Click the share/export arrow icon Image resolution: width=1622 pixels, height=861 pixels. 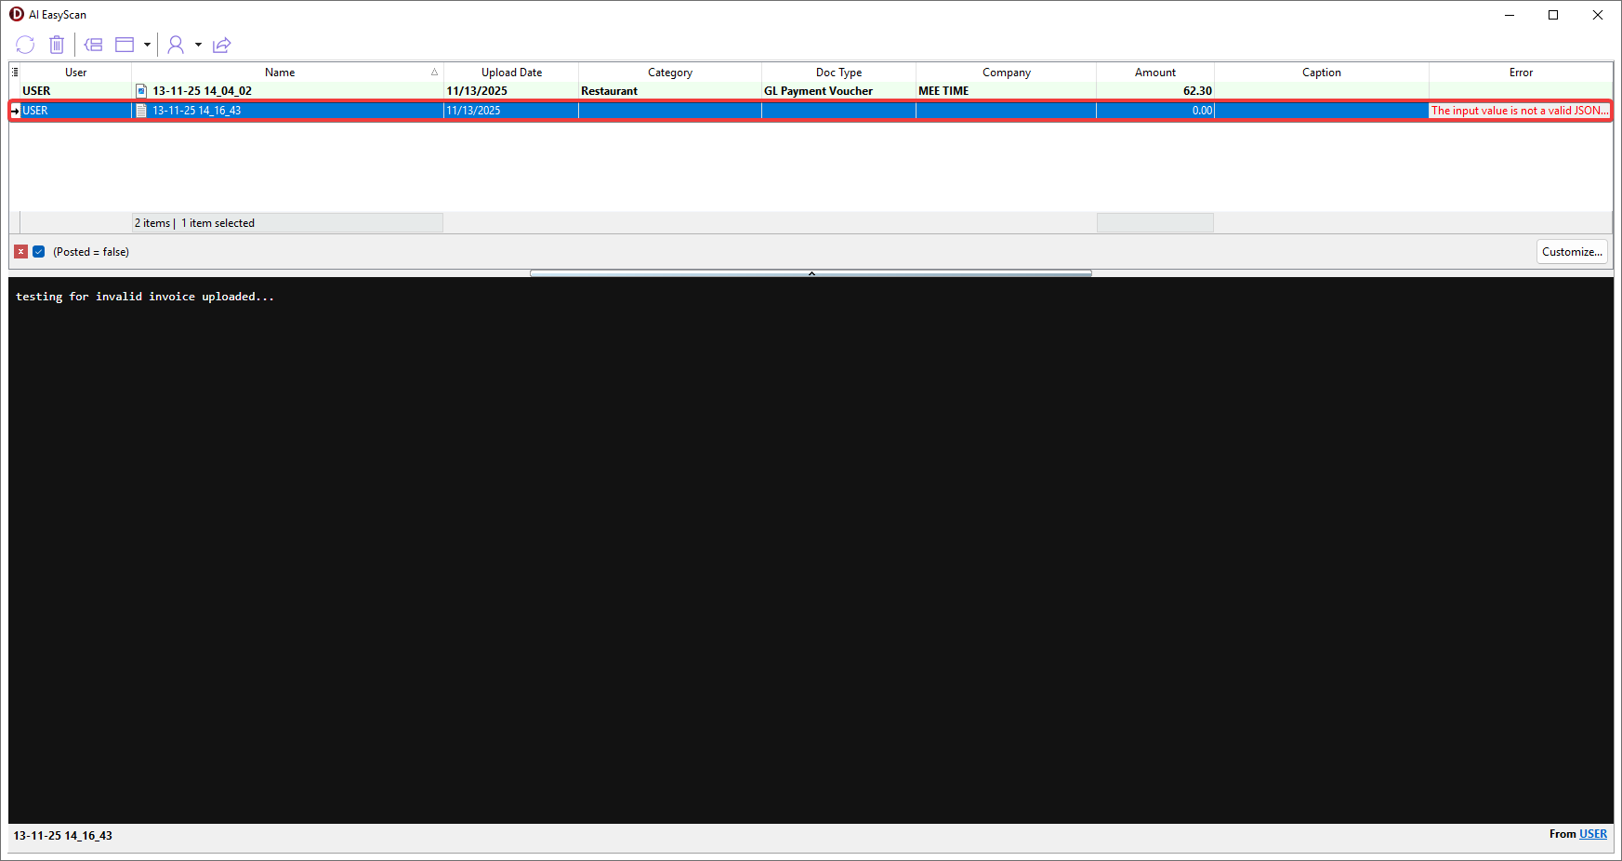221,45
